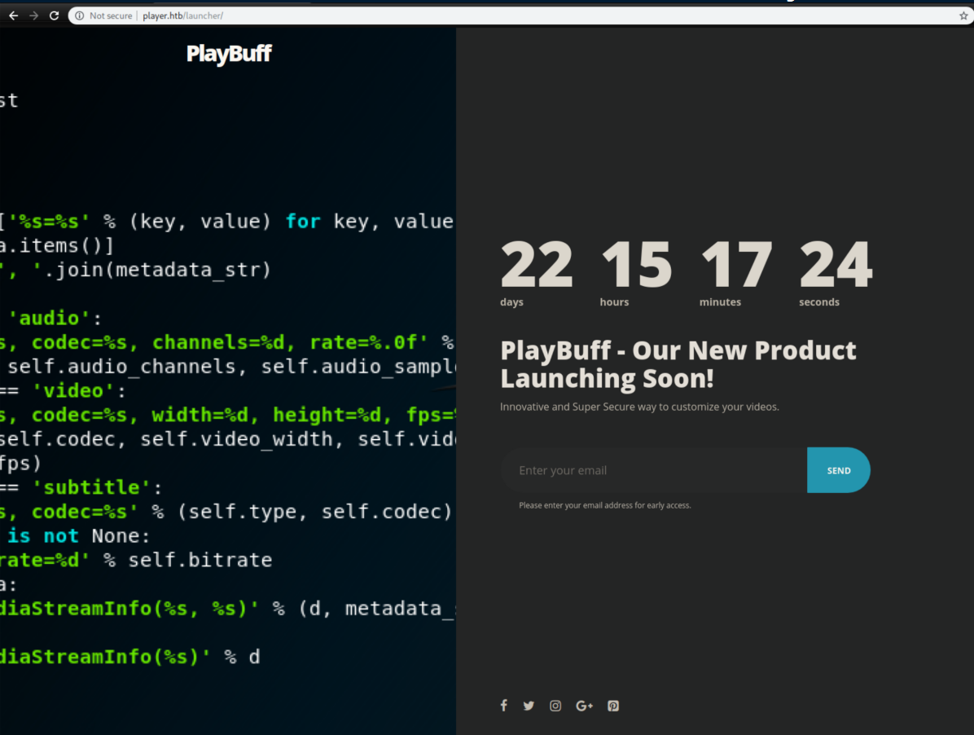Screen dimensions: 974x735
Task: Click the 24 seconds countdown number
Action: [836, 265]
